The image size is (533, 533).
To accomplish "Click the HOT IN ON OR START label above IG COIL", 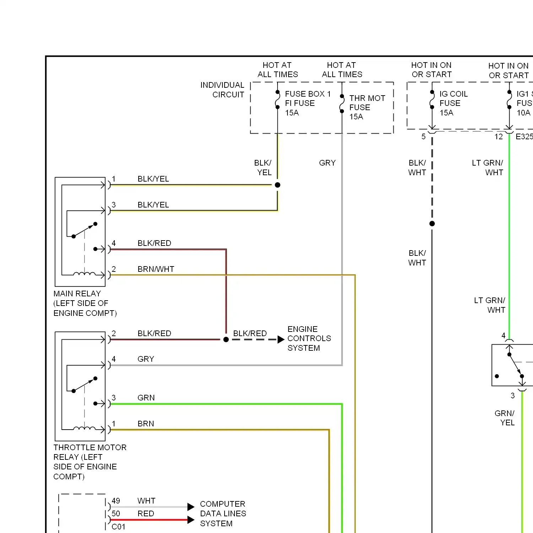I will click(x=431, y=70).
